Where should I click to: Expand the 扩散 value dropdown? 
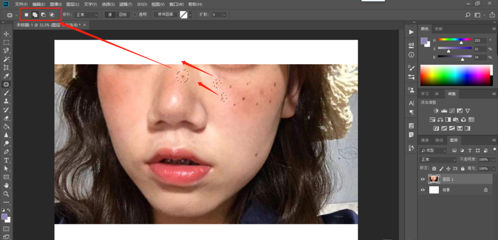(224, 15)
